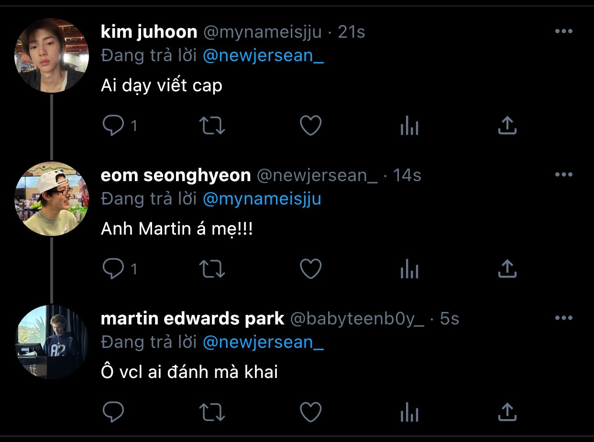Open more options on kim juhoon's tweet
594x442 pixels.
[x=564, y=32]
